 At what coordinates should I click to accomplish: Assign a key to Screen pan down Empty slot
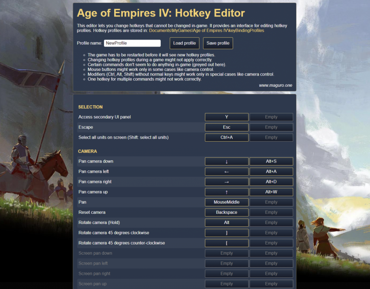point(227,253)
